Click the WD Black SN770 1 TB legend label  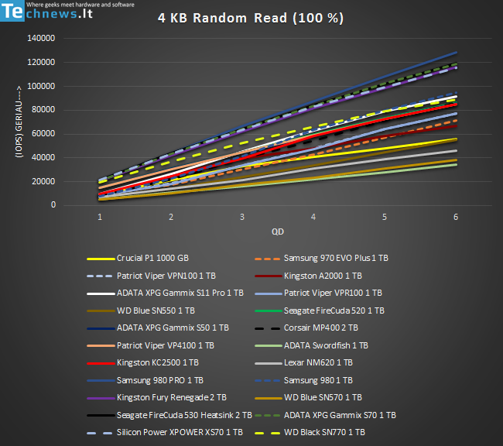point(324,433)
